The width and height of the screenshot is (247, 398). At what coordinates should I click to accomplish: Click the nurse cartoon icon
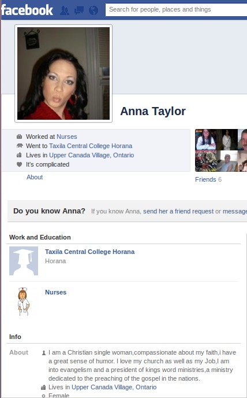pyautogui.click(x=23, y=301)
